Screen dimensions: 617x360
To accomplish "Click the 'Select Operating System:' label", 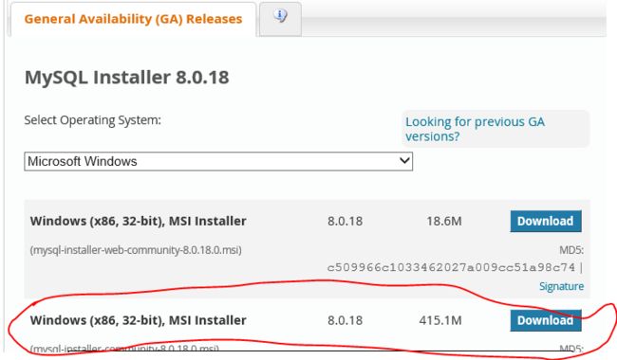I will tap(92, 120).
